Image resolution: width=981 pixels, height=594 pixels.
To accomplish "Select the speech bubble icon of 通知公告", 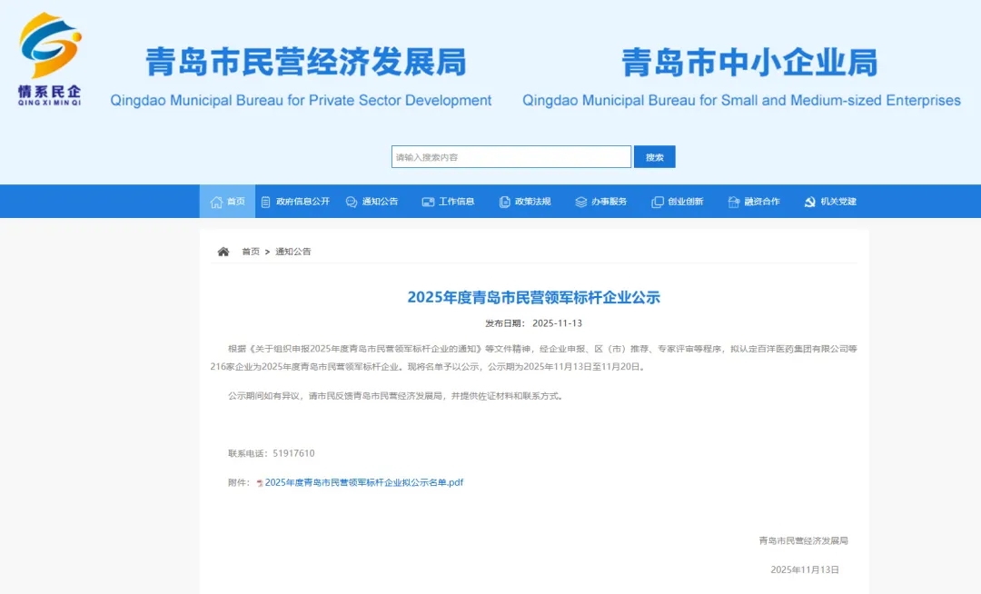I will (350, 201).
